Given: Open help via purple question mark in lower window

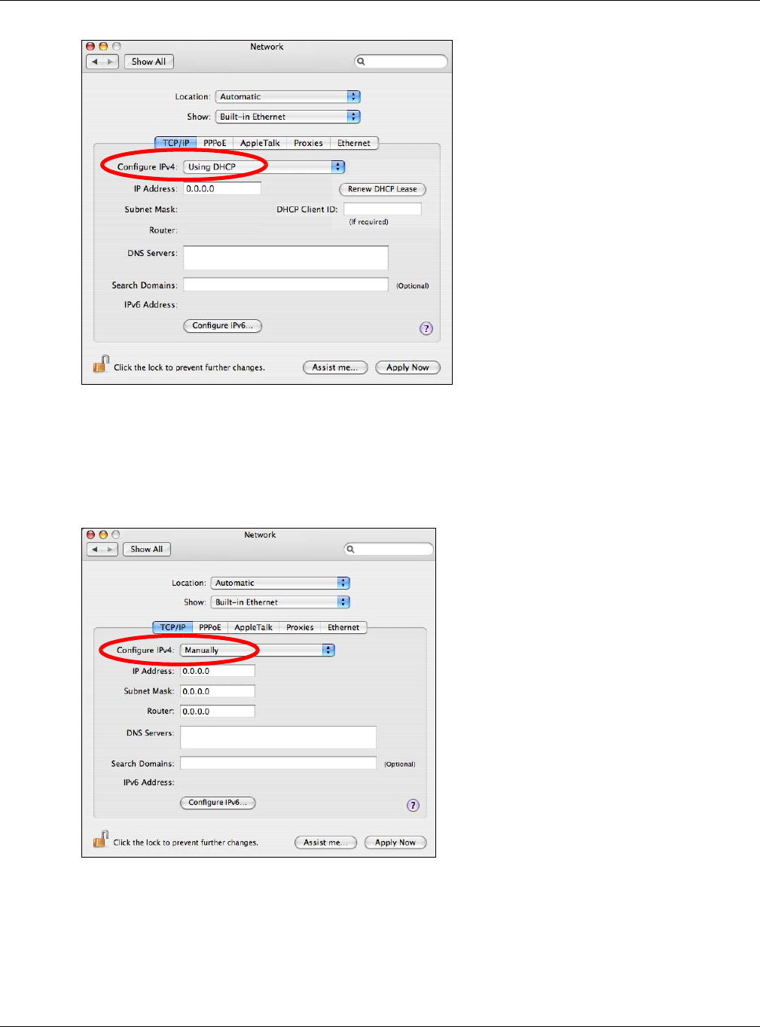Looking at the screenshot, I should [413, 805].
